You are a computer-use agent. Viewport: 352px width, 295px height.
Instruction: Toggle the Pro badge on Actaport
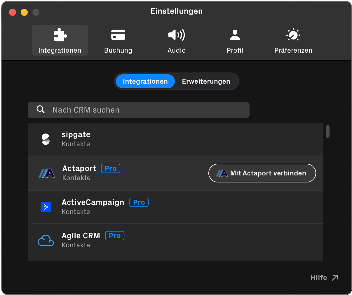pyautogui.click(x=111, y=168)
